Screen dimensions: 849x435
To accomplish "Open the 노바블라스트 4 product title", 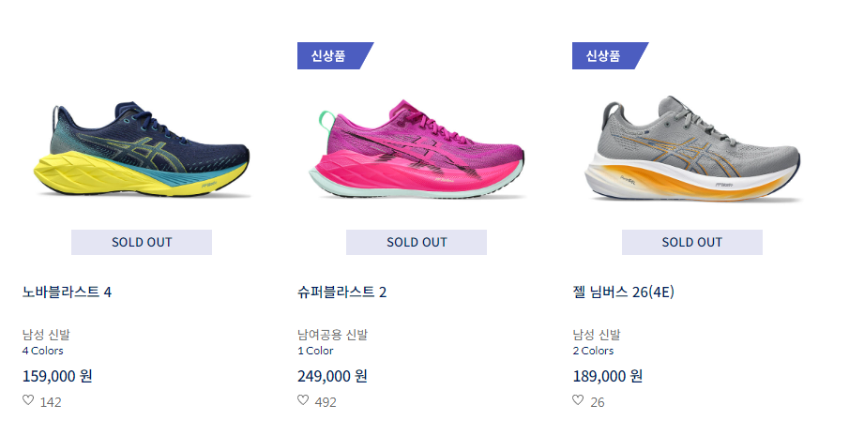I will point(68,292).
